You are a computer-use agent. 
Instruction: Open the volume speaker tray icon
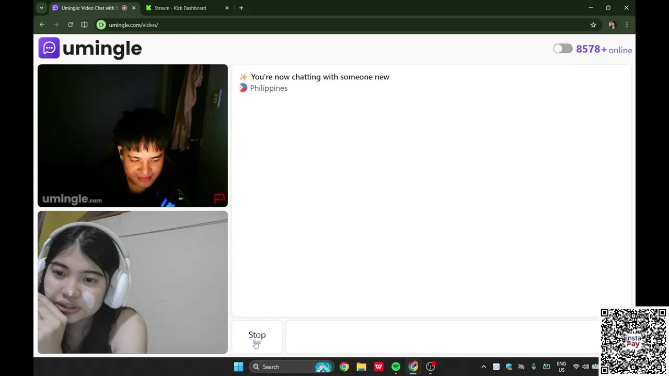[x=585, y=367]
